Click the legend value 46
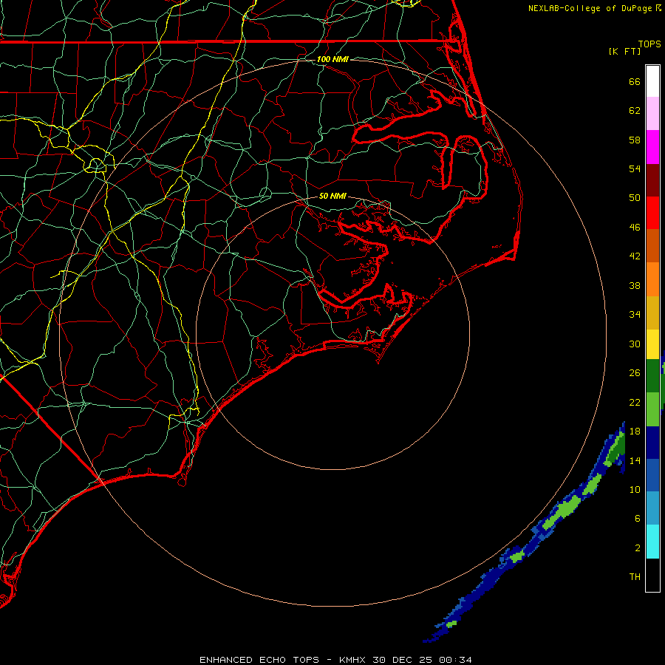Viewport: 665px width, 665px height. (x=635, y=228)
